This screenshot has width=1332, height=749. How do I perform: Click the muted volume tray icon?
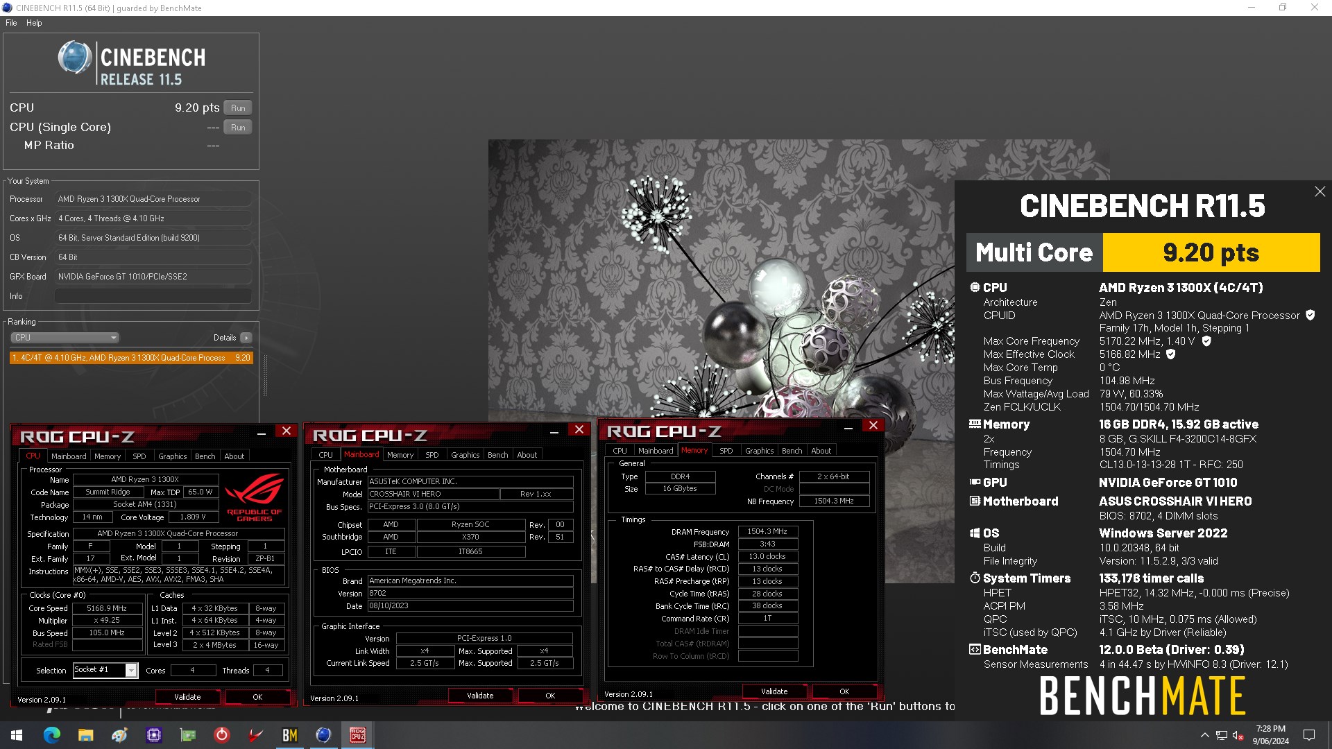pyautogui.click(x=1238, y=735)
